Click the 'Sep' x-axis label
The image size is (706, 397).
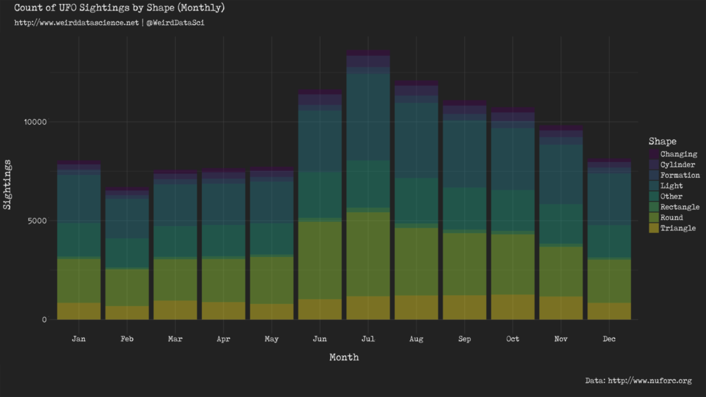464,339
